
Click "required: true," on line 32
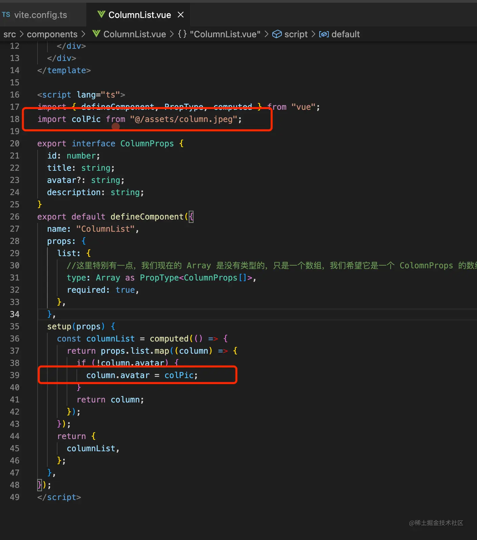[x=103, y=290]
